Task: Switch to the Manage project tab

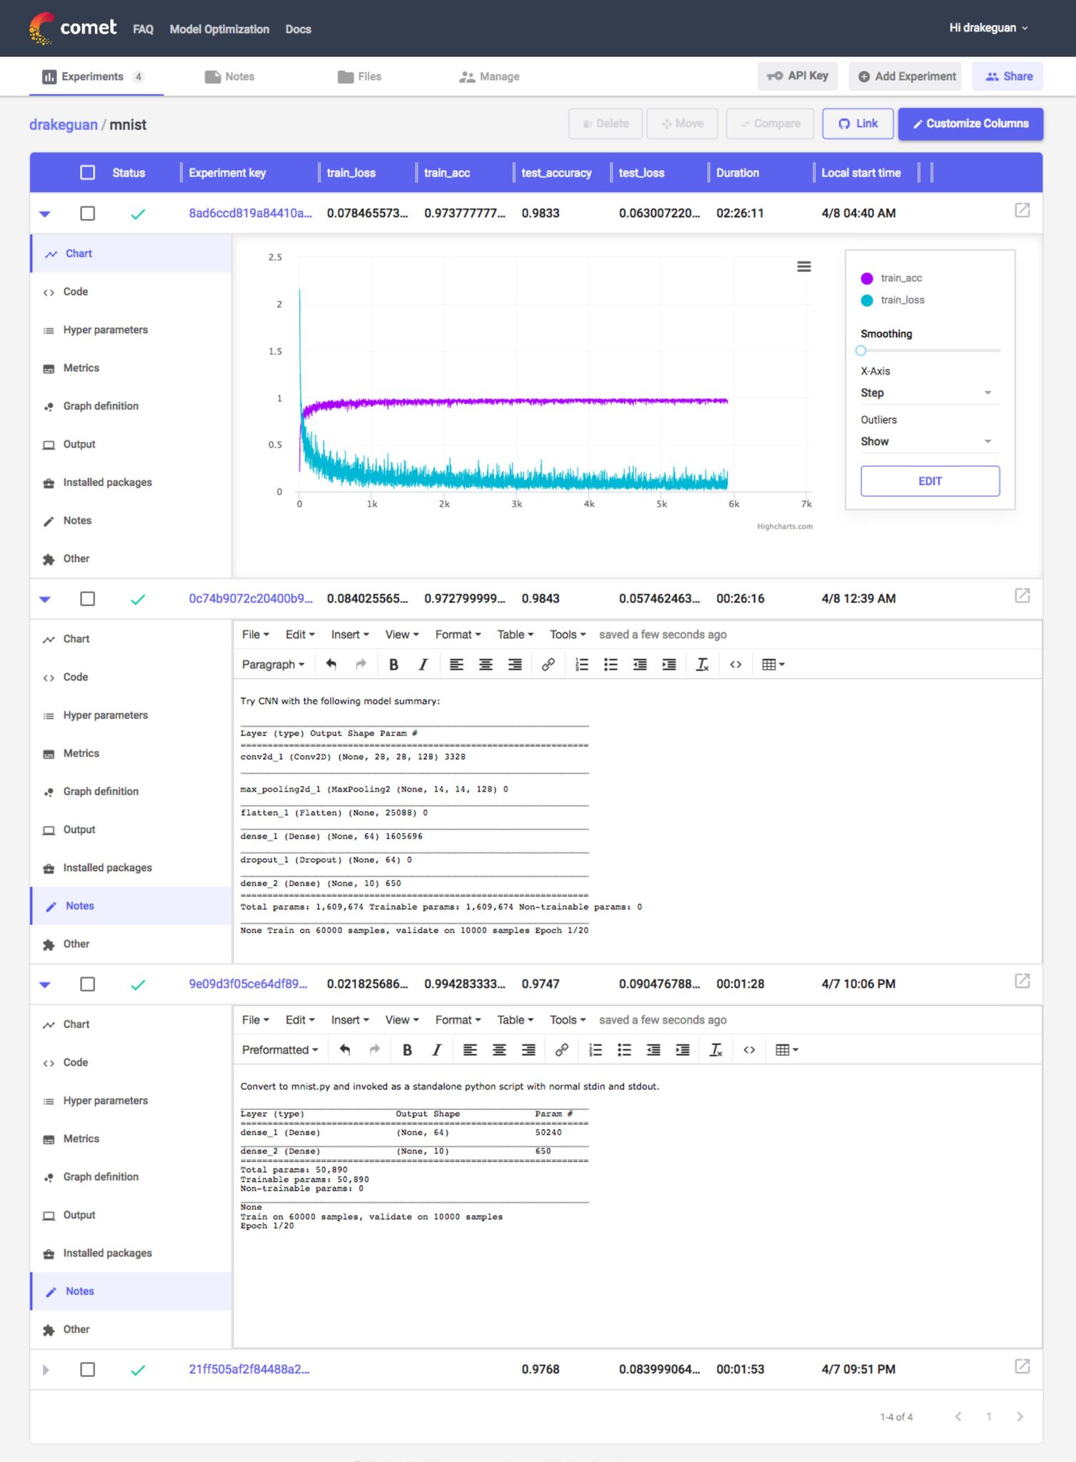Action: [x=489, y=76]
